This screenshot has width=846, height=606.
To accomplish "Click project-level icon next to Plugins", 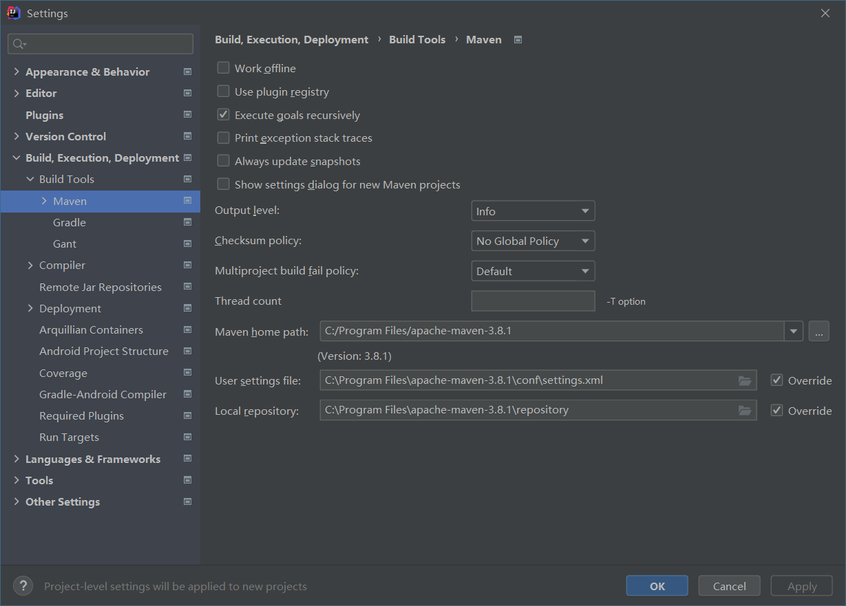I will pos(187,115).
